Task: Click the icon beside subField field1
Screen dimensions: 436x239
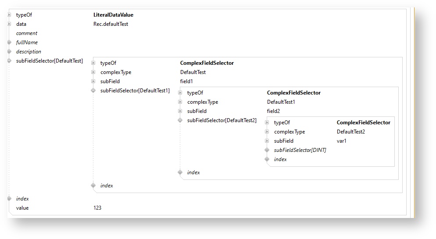Action: (93, 81)
